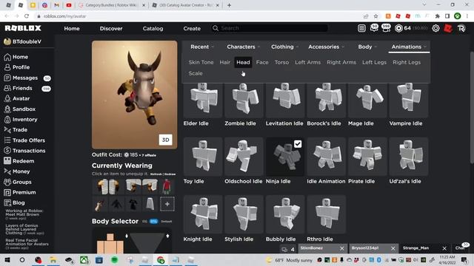
Task: Select the Rthro Idle animation thumbnail
Action: [326, 214]
